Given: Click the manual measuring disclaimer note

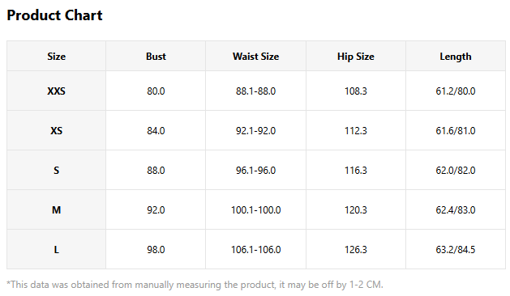Looking at the screenshot, I should click(195, 285).
